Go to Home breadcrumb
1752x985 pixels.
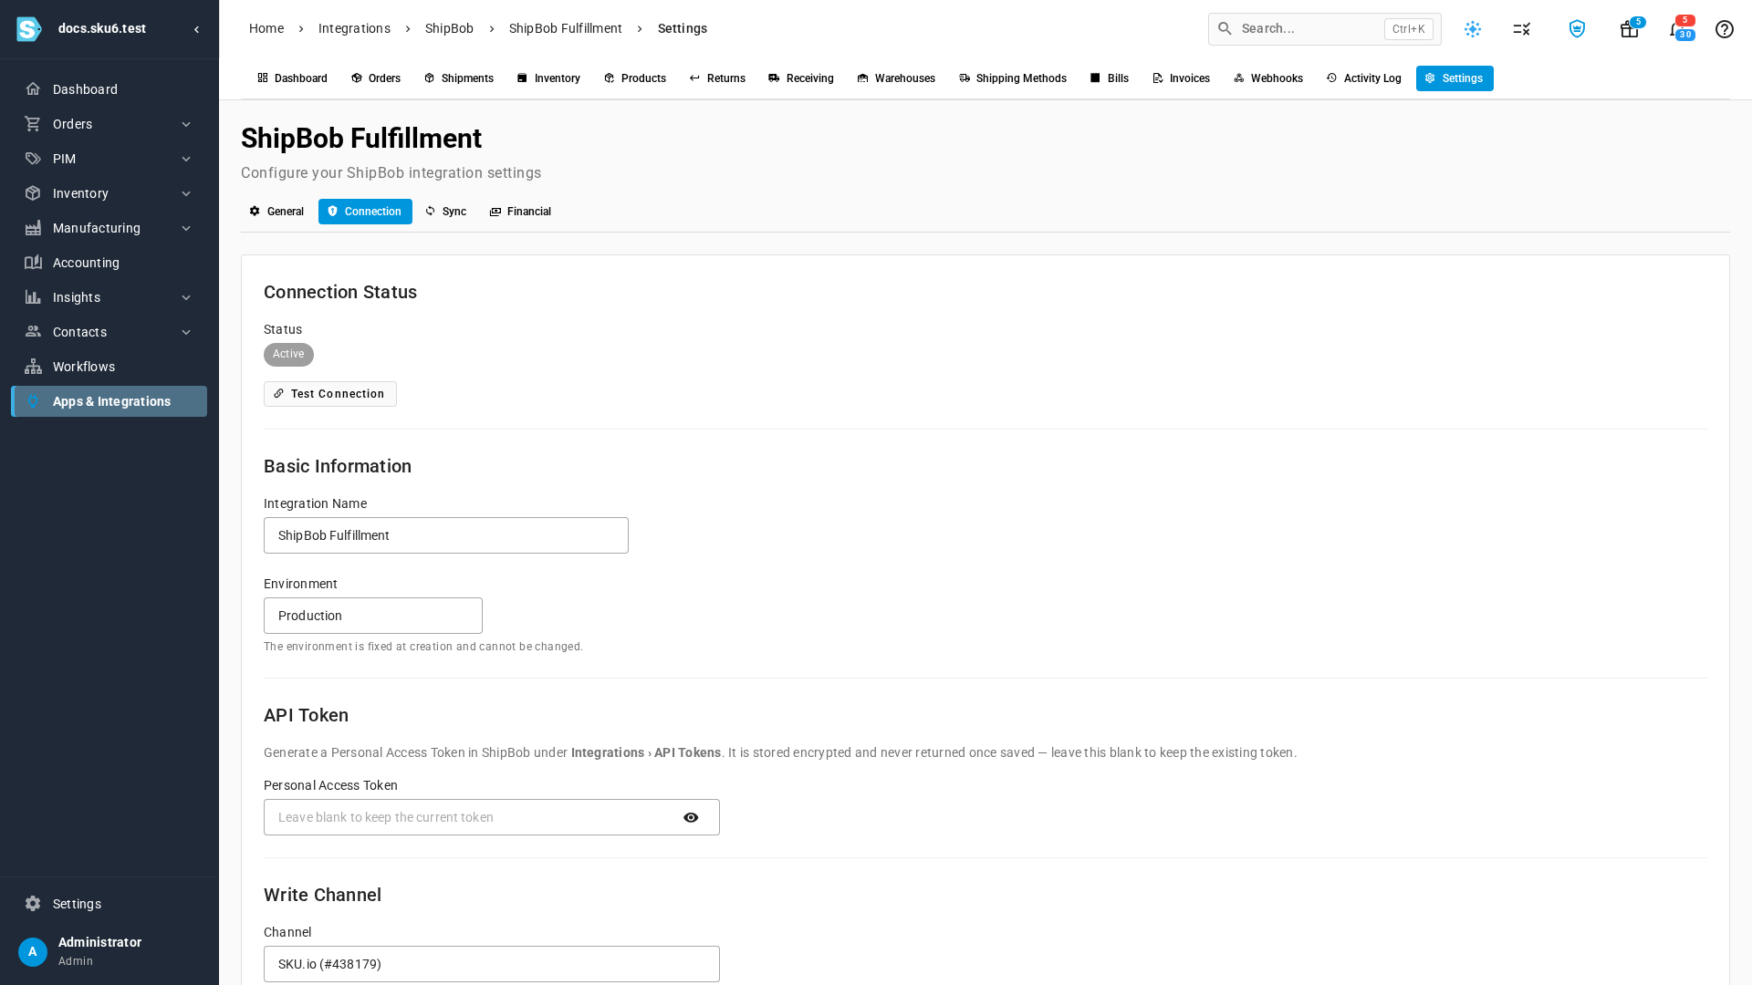(266, 29)
